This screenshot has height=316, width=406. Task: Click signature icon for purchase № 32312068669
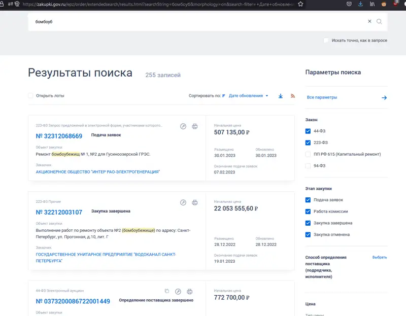tap(183, 126)
